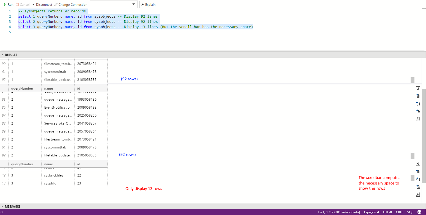The height and width of the screenshot is (215, 426).
Task: Open the database selection dropdown
Action: [114, 4]
